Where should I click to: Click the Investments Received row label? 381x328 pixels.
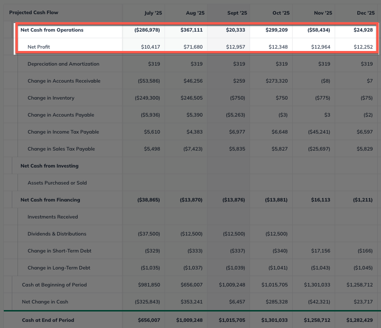(x=53, y=217)
